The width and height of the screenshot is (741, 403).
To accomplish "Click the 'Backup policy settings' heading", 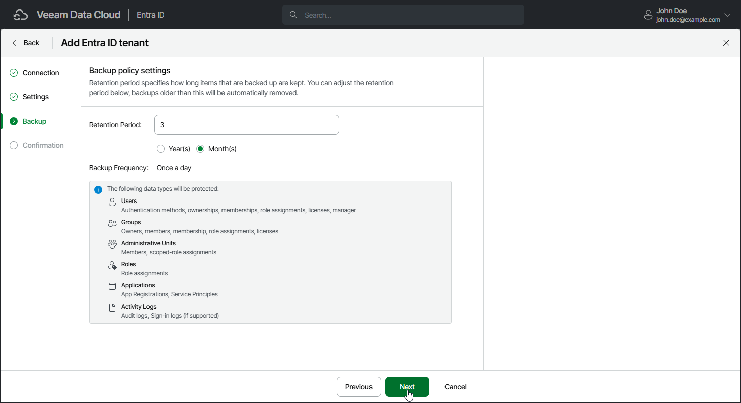I will coord(130,70).
